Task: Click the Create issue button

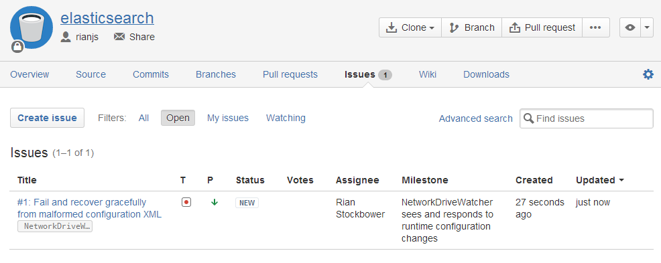Action: coord(47,118)
